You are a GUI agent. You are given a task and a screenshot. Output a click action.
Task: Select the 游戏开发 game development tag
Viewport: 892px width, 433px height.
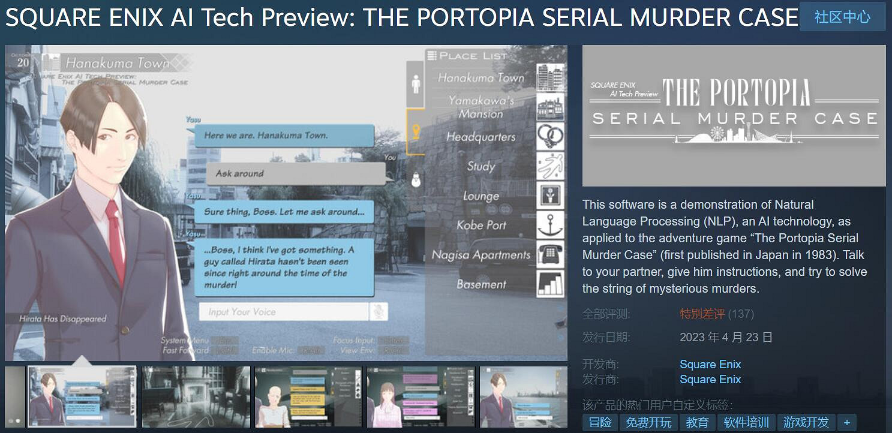point(806,422)
